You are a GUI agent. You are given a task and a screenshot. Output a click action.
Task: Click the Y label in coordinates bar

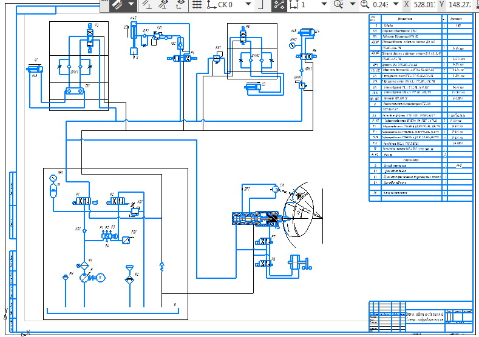click(x=442, y=4)
